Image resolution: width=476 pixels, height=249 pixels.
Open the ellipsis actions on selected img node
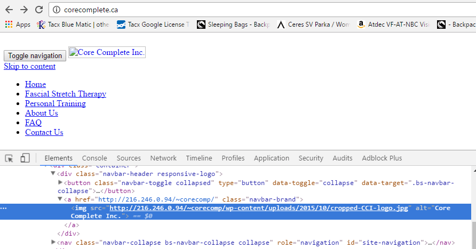coord(4,208)
